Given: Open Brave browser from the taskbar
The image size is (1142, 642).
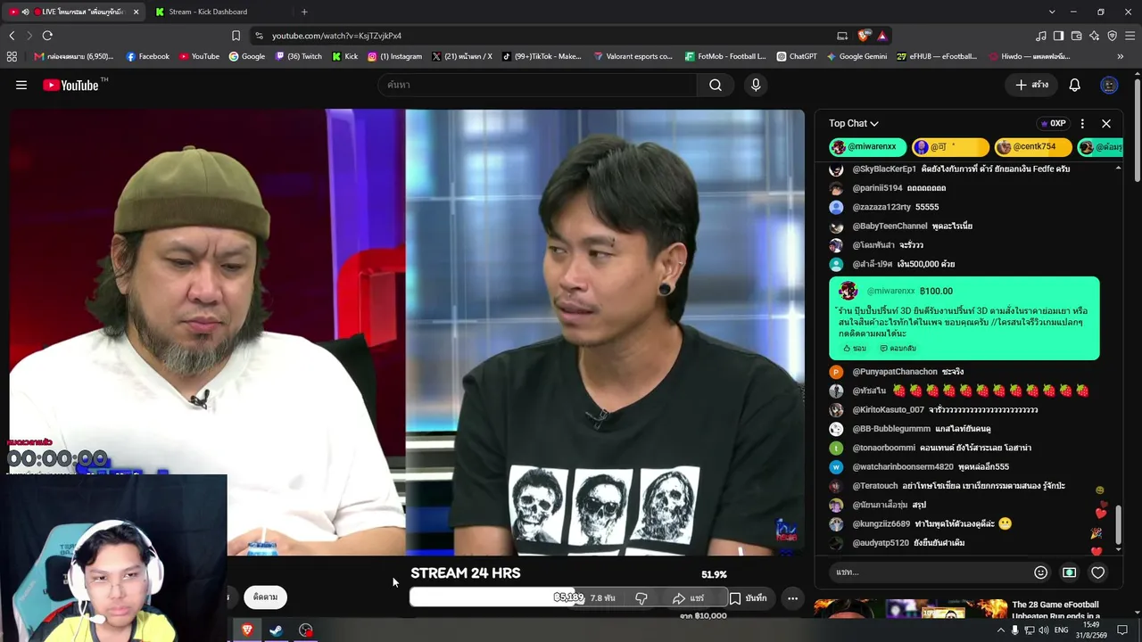Looking at the screenshot, I should coord(247,630).
